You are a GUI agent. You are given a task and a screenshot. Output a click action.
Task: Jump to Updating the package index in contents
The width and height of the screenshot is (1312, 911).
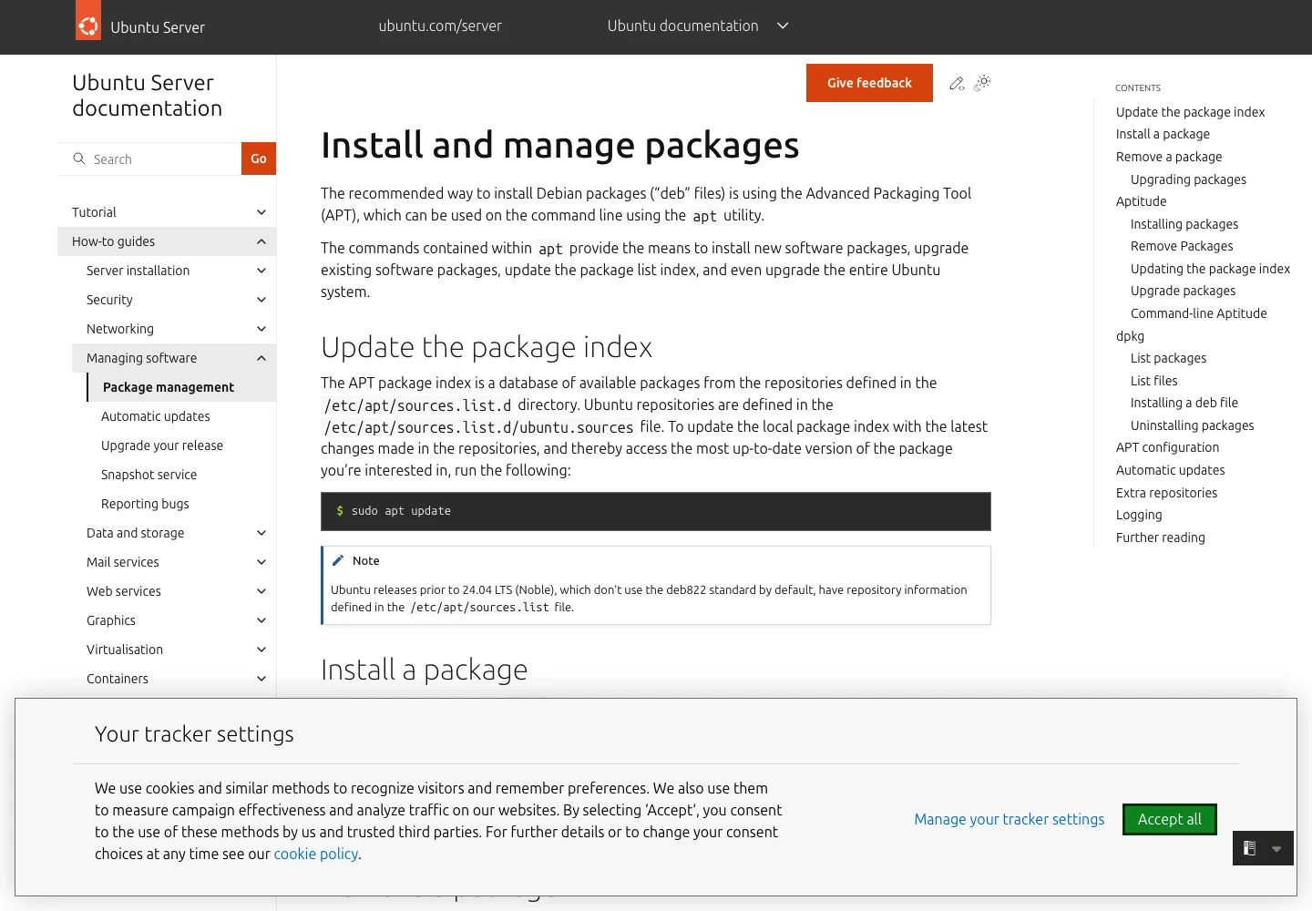1211,269
